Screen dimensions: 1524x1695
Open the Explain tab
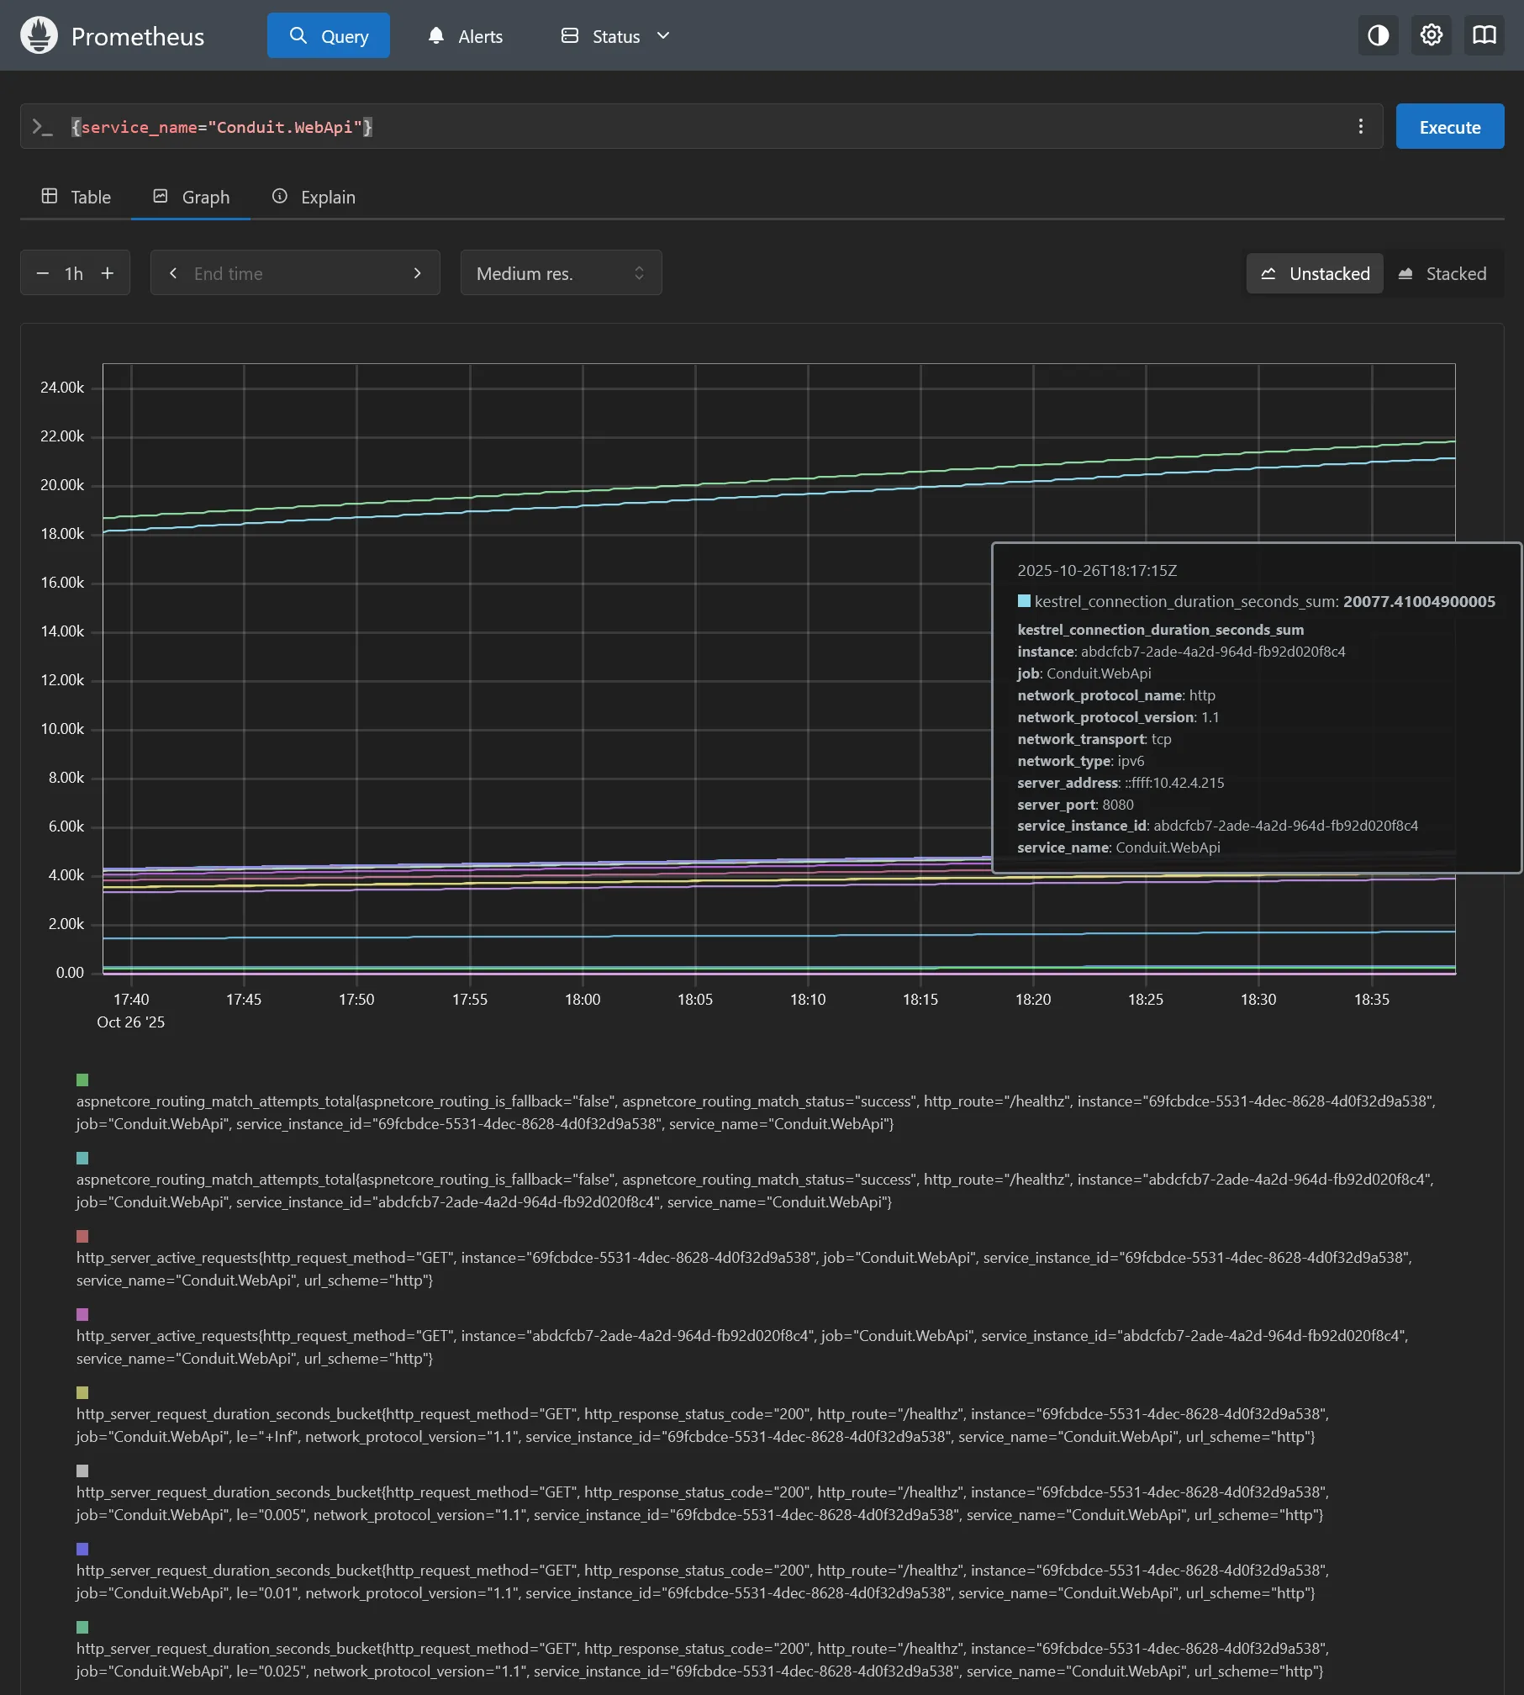click(x=314, y=197)
